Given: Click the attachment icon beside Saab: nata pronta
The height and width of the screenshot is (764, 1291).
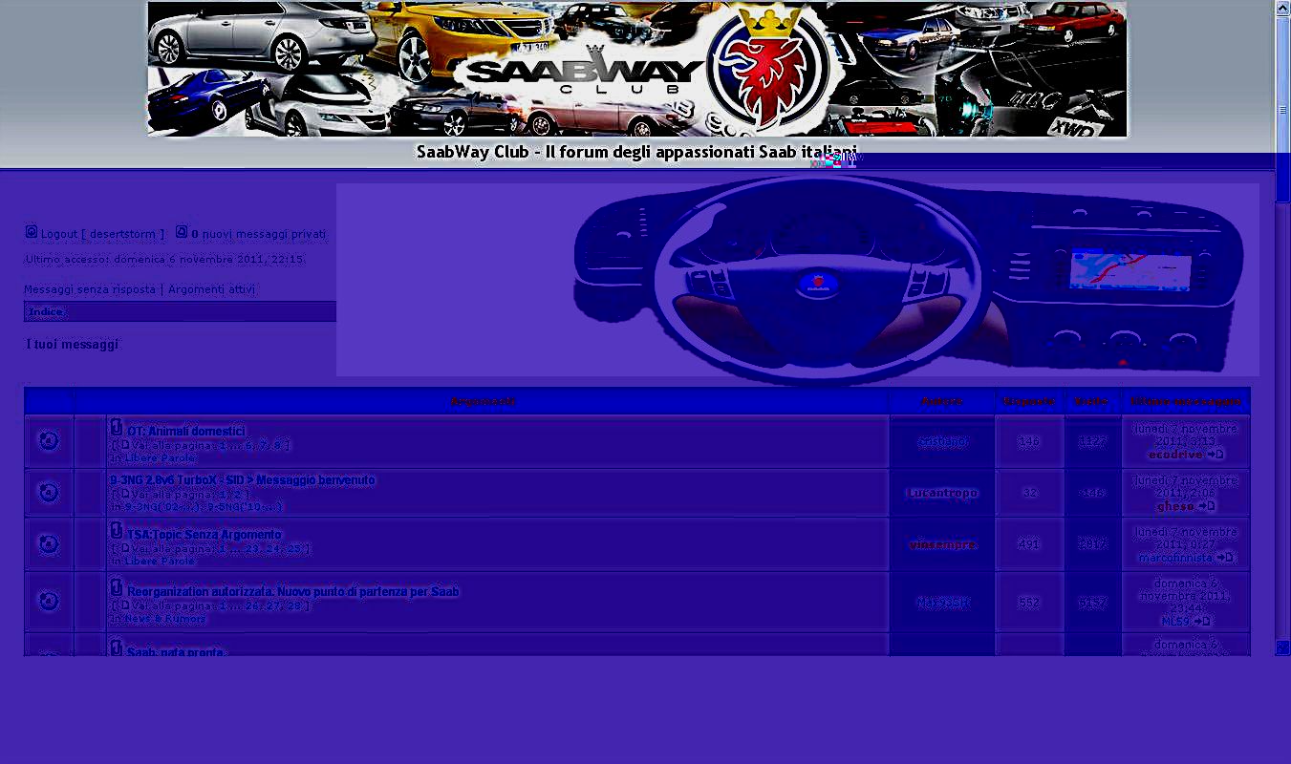Looking at the screenshot, I should click(x=117, y=648).
